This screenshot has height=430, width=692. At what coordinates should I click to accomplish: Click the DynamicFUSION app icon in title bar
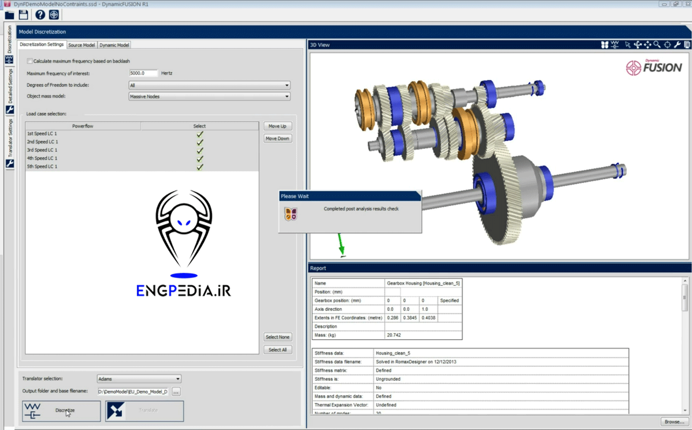pos(7,4)
